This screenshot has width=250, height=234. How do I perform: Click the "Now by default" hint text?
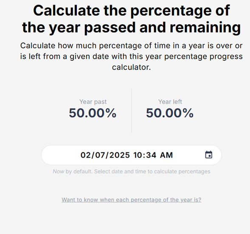132,172
